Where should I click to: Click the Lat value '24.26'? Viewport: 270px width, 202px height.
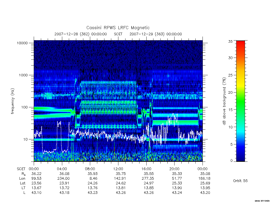tap(93, 183)
